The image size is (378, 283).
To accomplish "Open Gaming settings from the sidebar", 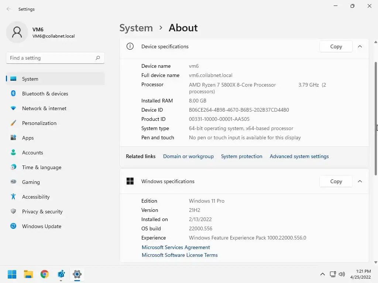I will 55,182.
